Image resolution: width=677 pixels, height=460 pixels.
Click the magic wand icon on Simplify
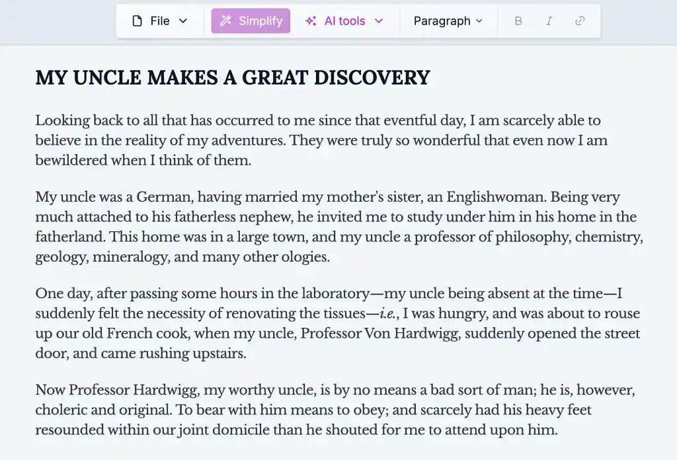click(x=225, y=20)
